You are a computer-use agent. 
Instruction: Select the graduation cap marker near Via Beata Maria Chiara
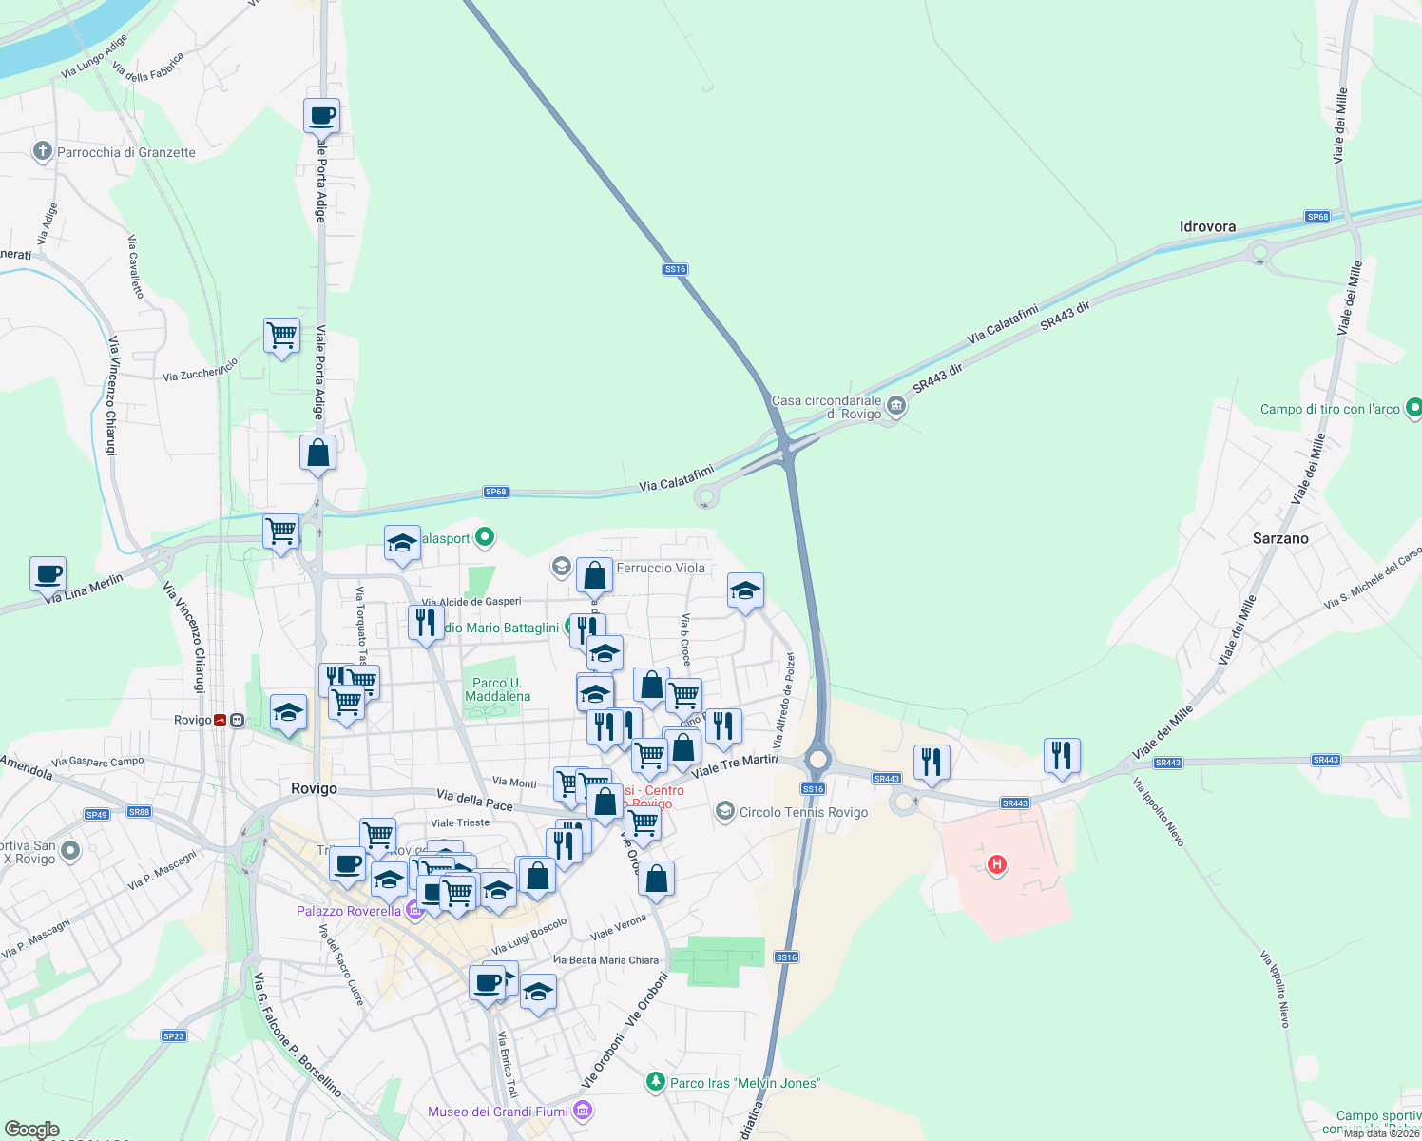tap(539, 992)
